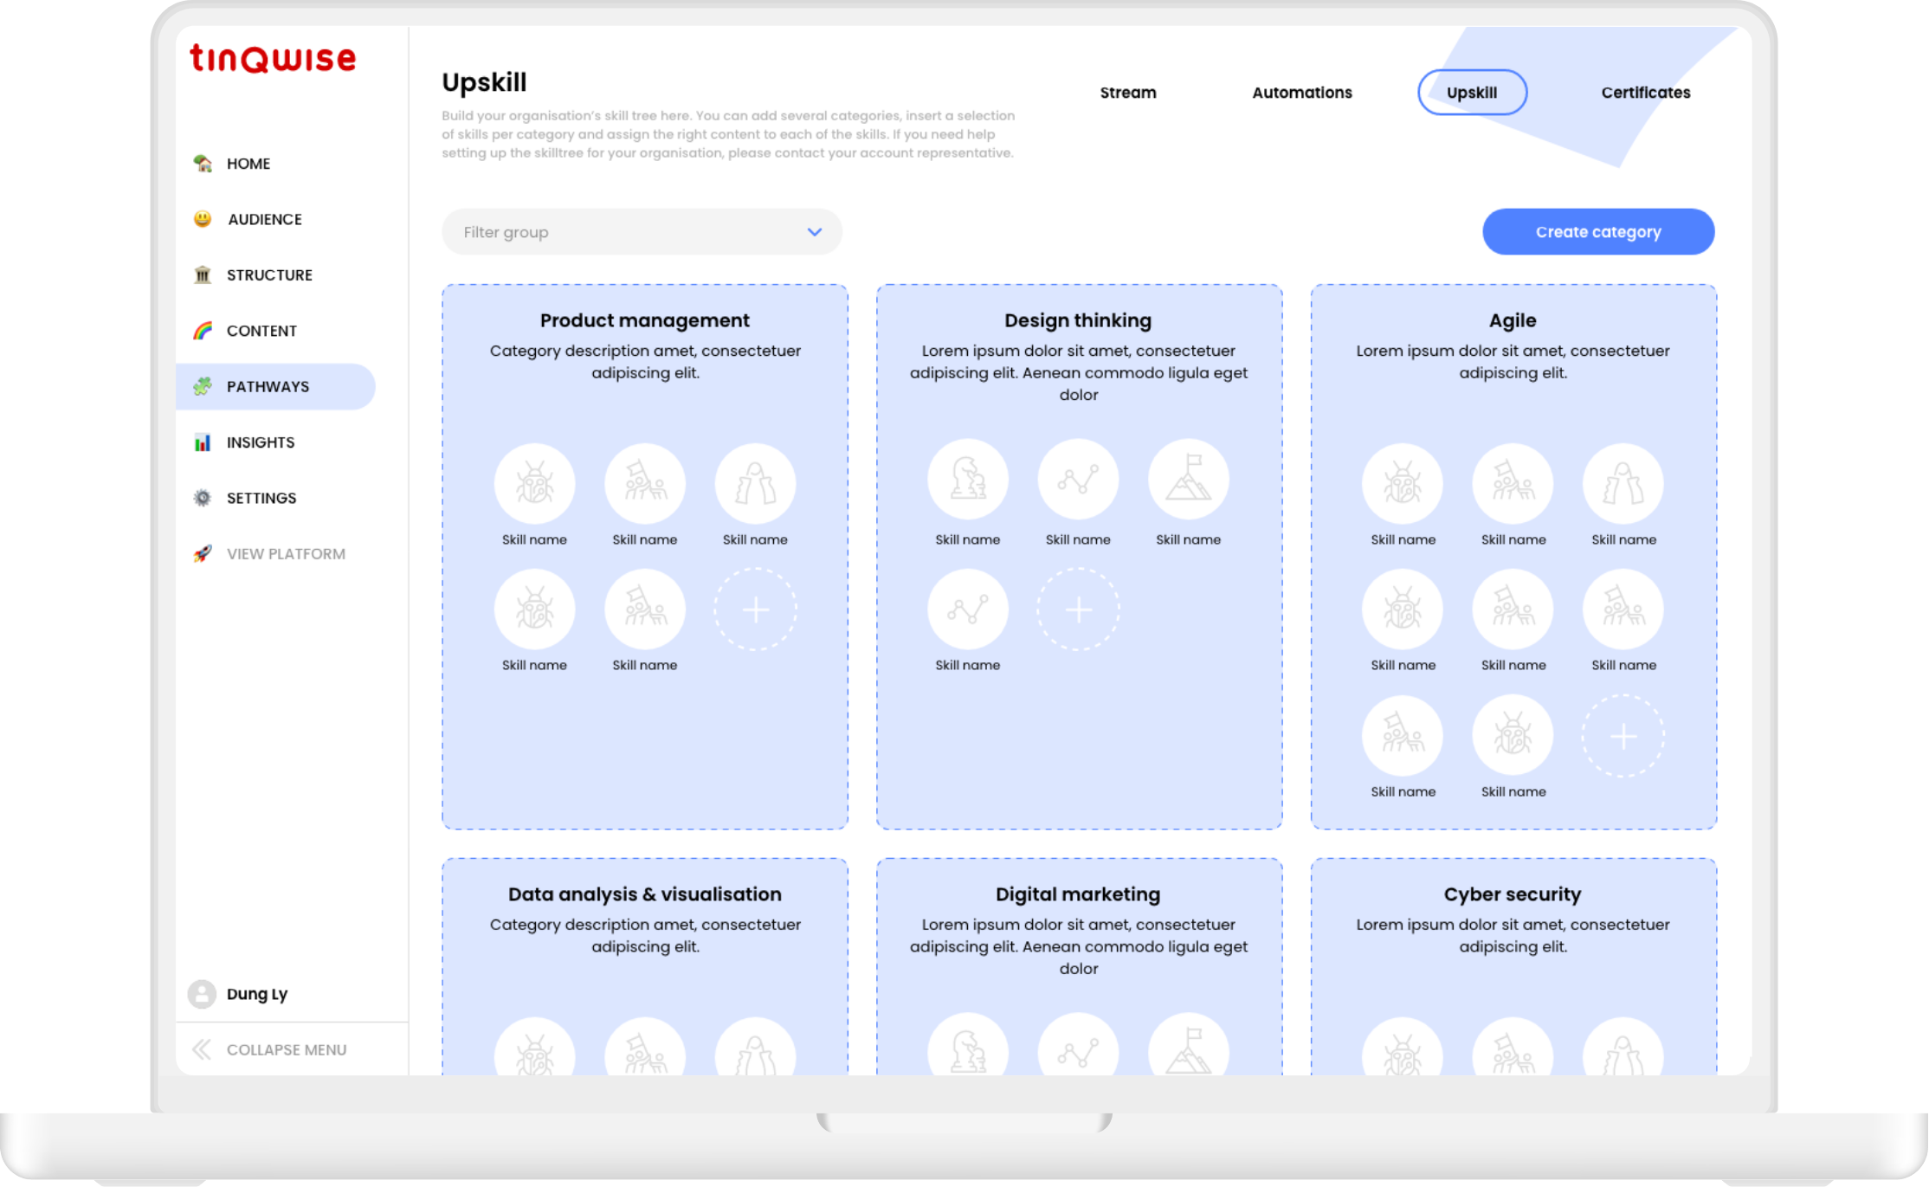Screen dimensions: 1929x1187
Task: Switch to the Stream tab
Action: click(1127, 93)
